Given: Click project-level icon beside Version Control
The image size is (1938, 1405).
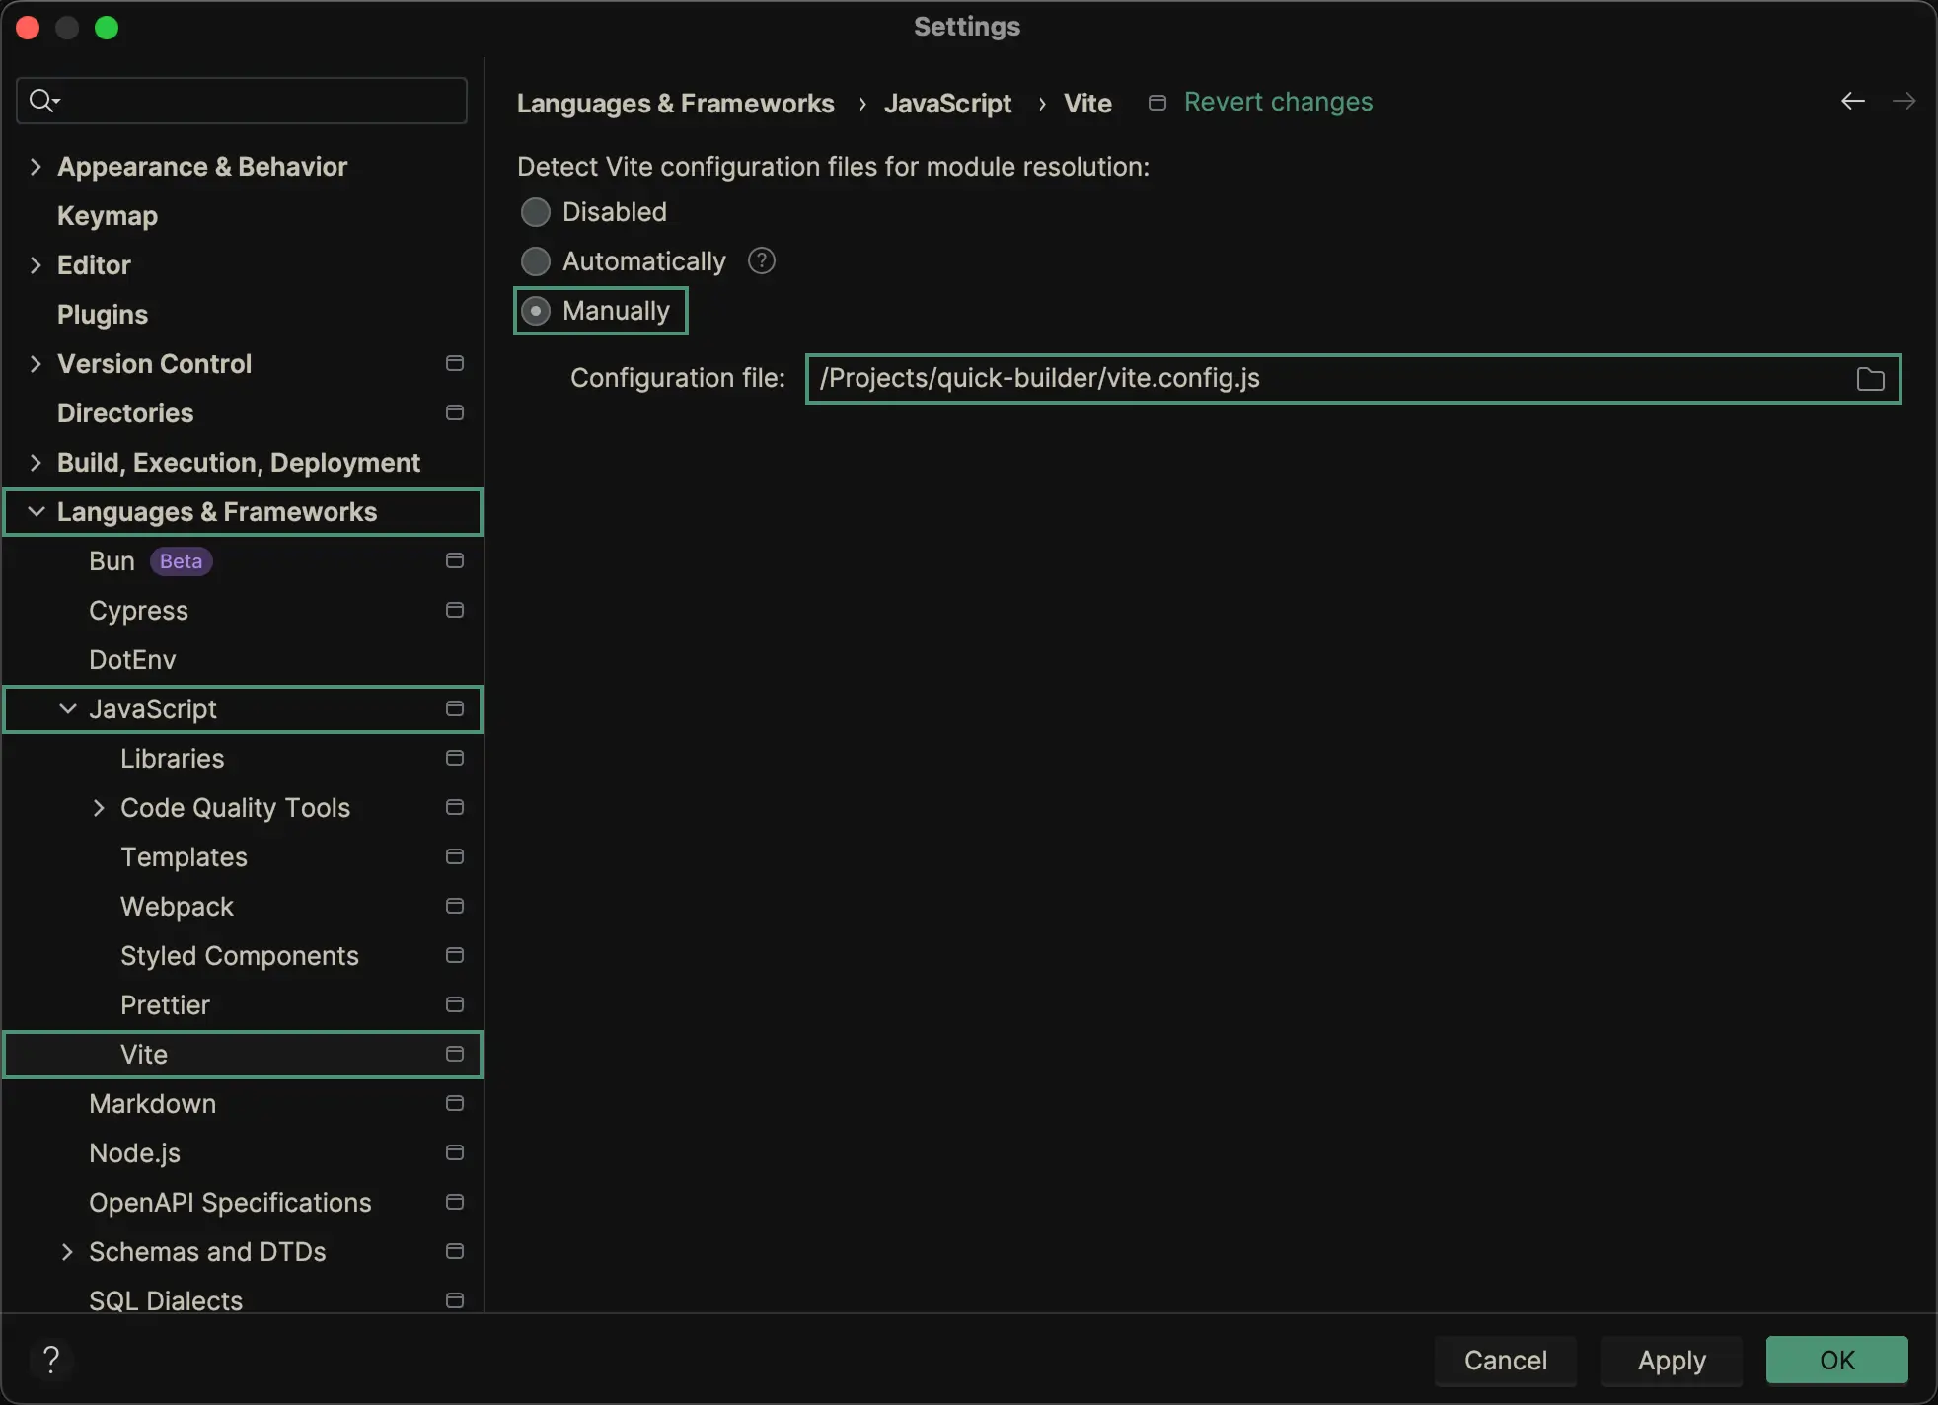Looking at the screenshot, I should point(455,363).
